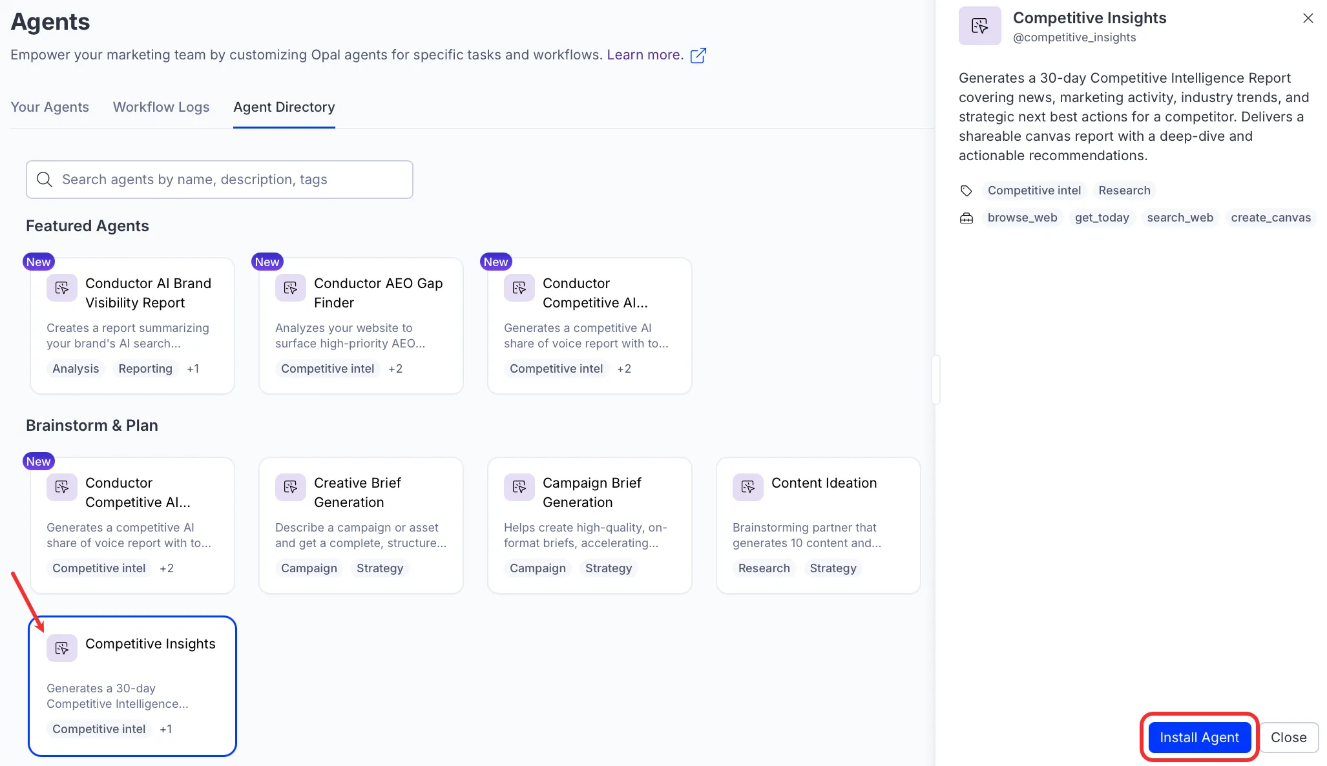Click the Competitive Insights title on the agent card

tap(151, 644)
